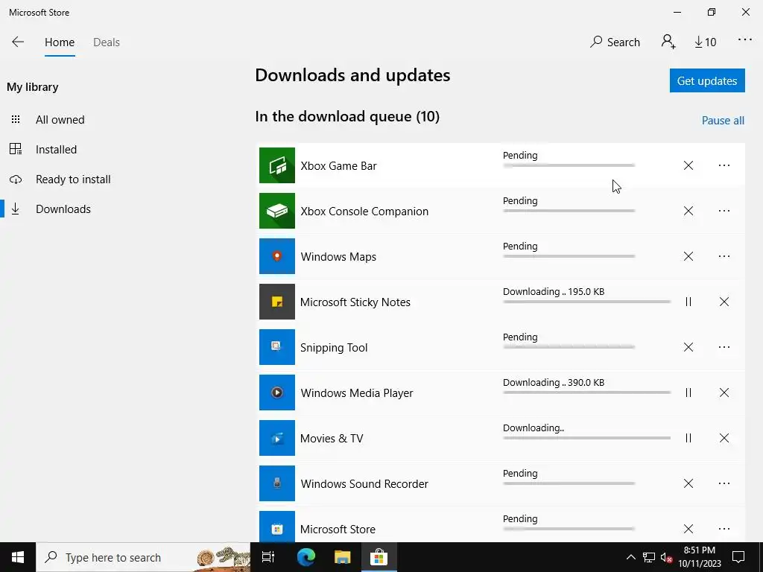The image size is (763, 572).
Task: Pause the Windows Media Player download
Action: tap(688, 393)
